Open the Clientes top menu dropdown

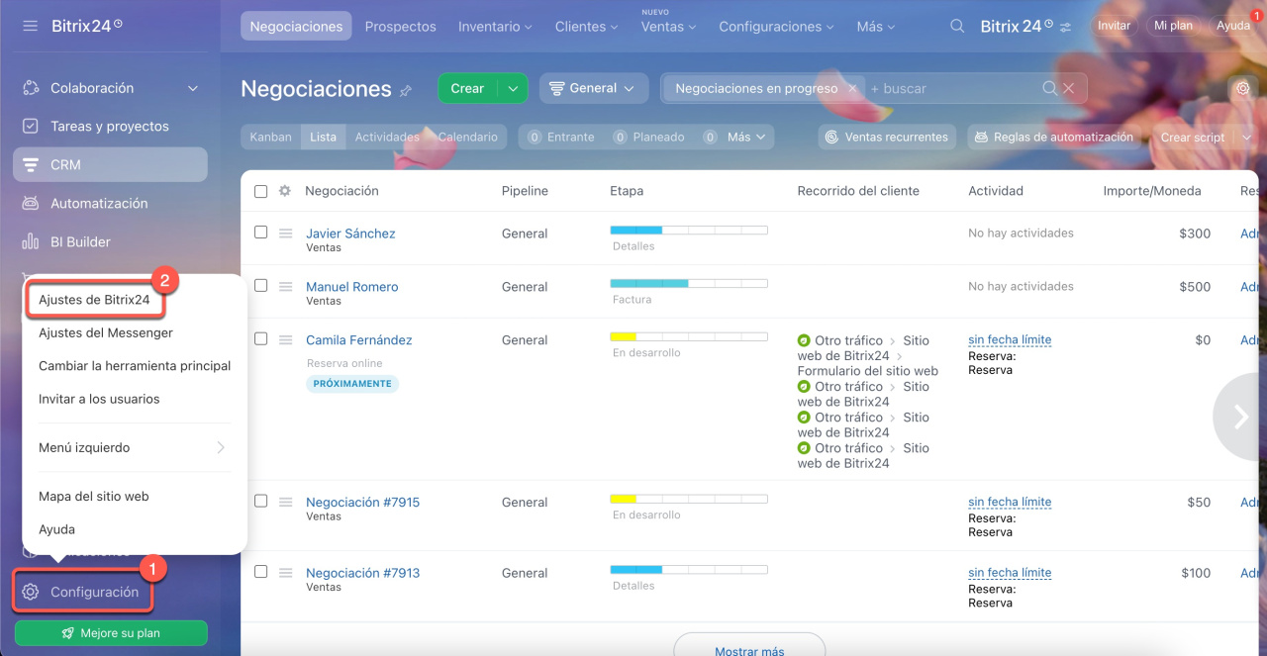587,27
